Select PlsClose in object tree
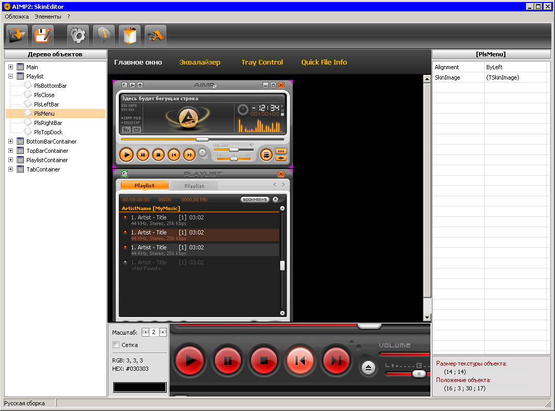555x411 pixels. pyautogui.click(x=44, y=95)
